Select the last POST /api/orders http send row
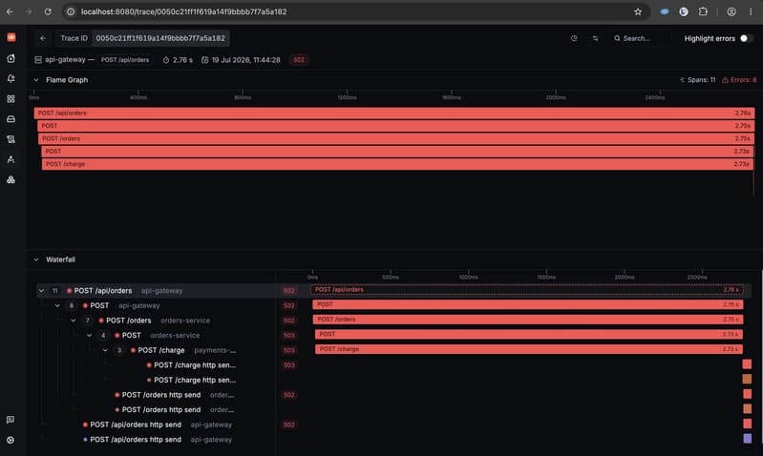The image size is (763, 456). coord(156,440)
